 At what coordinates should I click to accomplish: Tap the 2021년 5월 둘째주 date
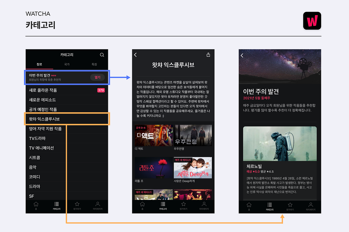click(x=257, y=98)
